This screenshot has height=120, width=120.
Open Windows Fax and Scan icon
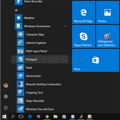pyautogui.click(x=20, y=109)
